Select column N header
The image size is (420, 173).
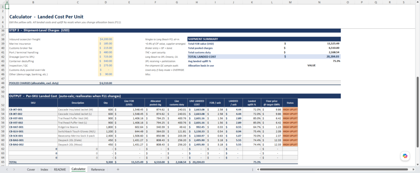[x=319, y=2]
